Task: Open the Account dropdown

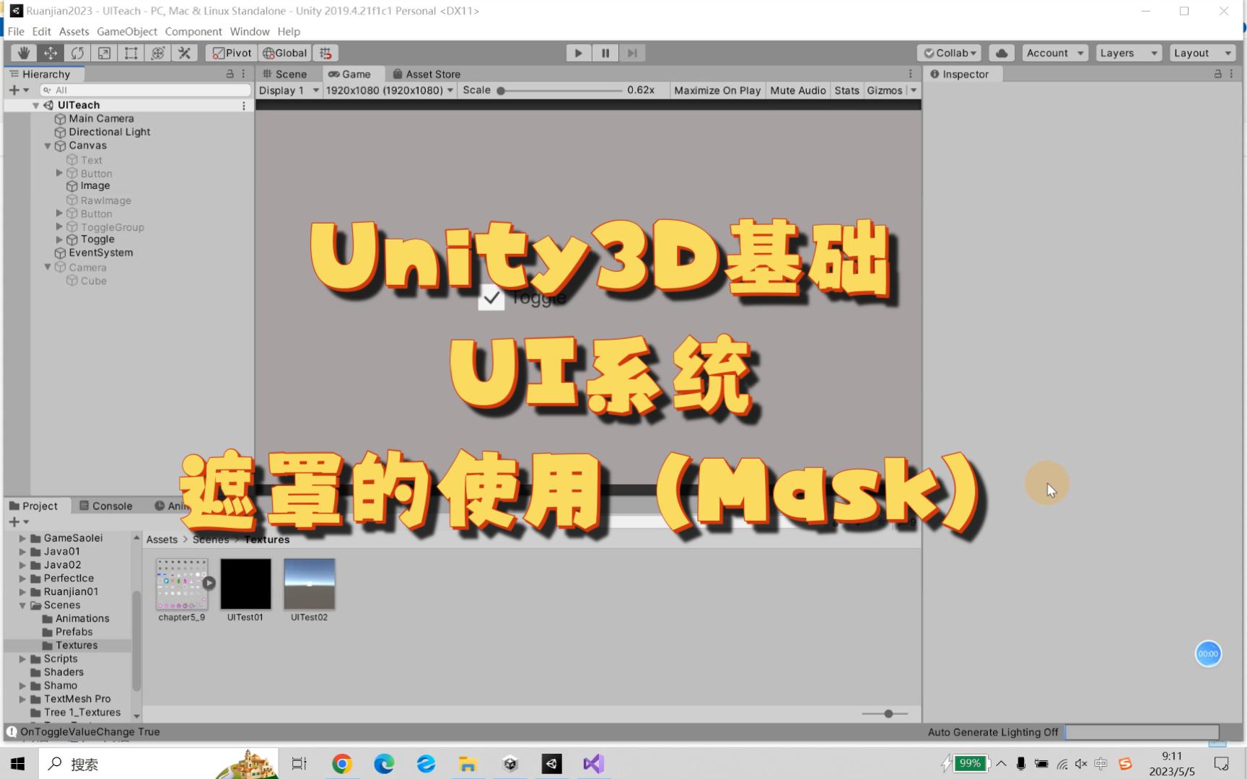Action: [x=1055, y=53]
